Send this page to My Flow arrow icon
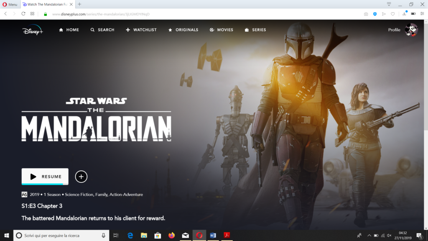 pos(384,14)
